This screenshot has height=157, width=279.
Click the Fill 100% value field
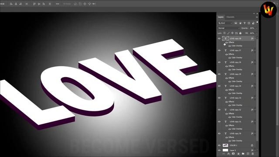pyautogui.click(x=252, y=33)
